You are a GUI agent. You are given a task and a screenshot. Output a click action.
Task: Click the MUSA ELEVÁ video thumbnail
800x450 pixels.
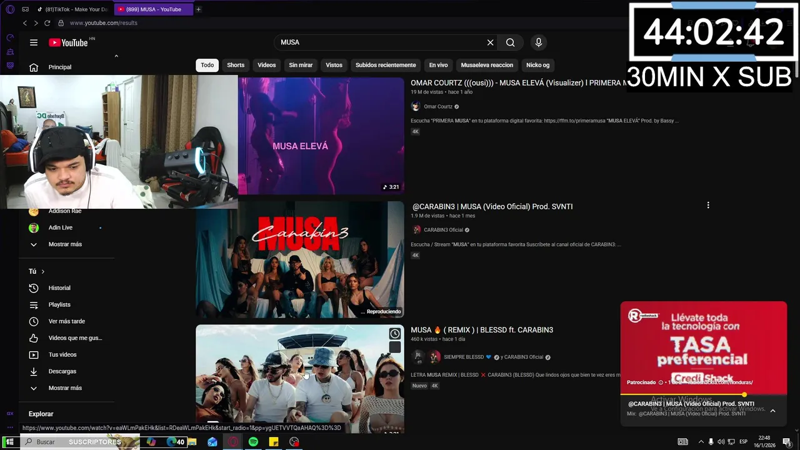coord(321,136)
